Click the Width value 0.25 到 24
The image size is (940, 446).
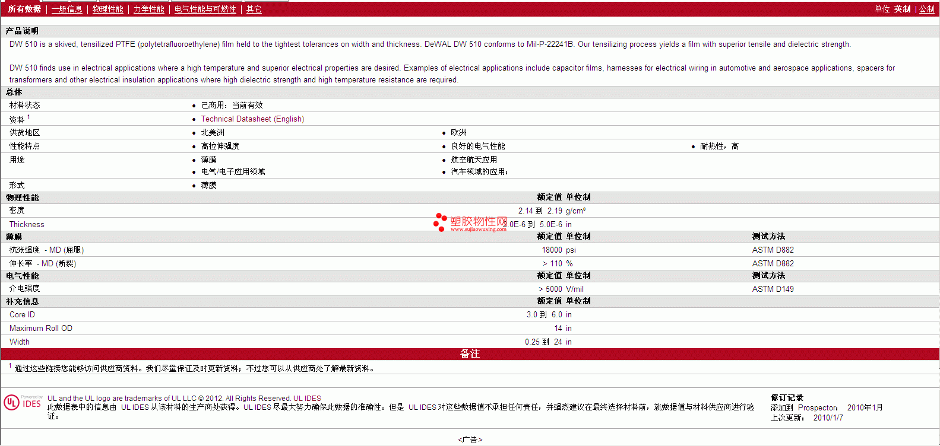point(543,342)
